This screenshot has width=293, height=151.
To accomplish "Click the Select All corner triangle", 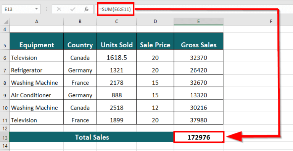I will 6,22.
